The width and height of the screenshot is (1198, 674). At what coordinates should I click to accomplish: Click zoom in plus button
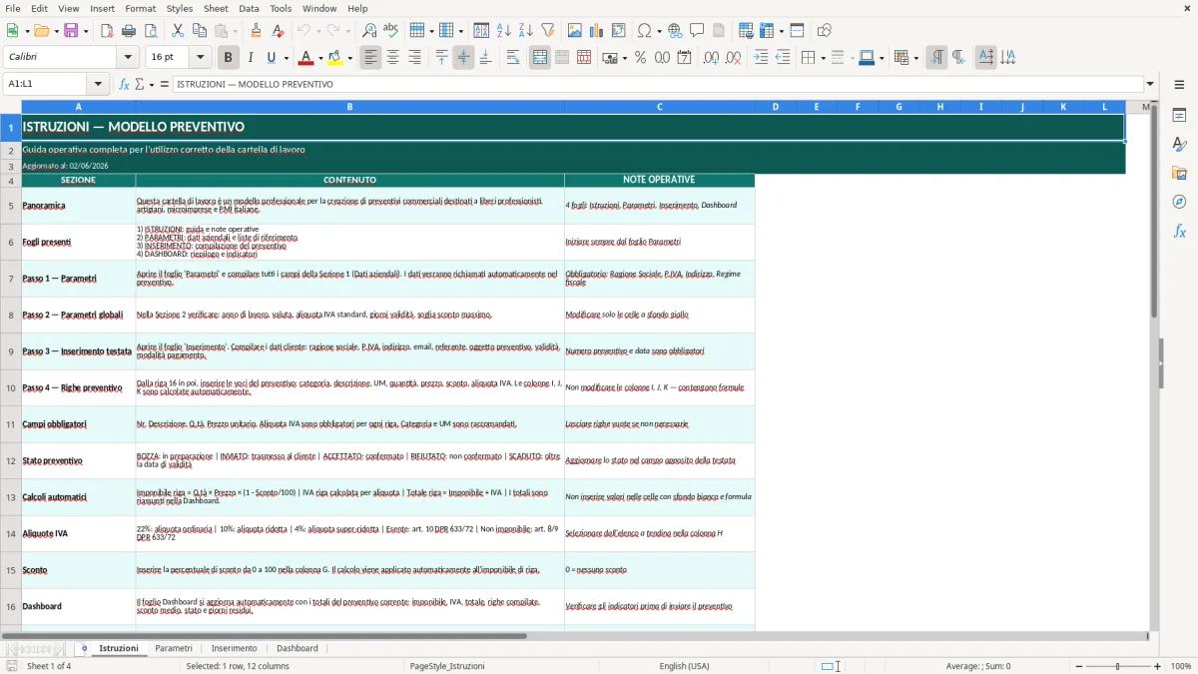pyautogui.click(x=1158, y=666)
